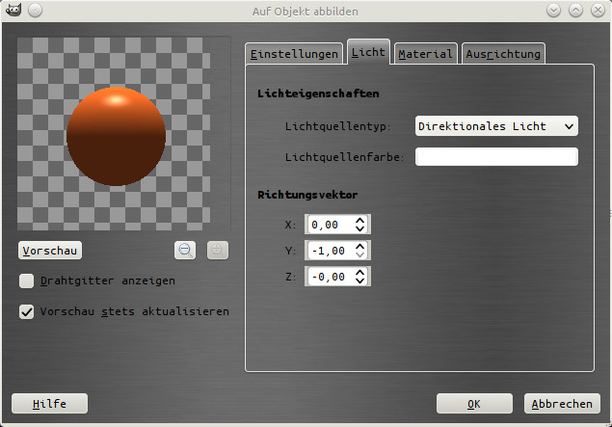Viewport: 612px width, 427px height.
Task: Open help via Hilfe button
Action: tap(48, 404)
